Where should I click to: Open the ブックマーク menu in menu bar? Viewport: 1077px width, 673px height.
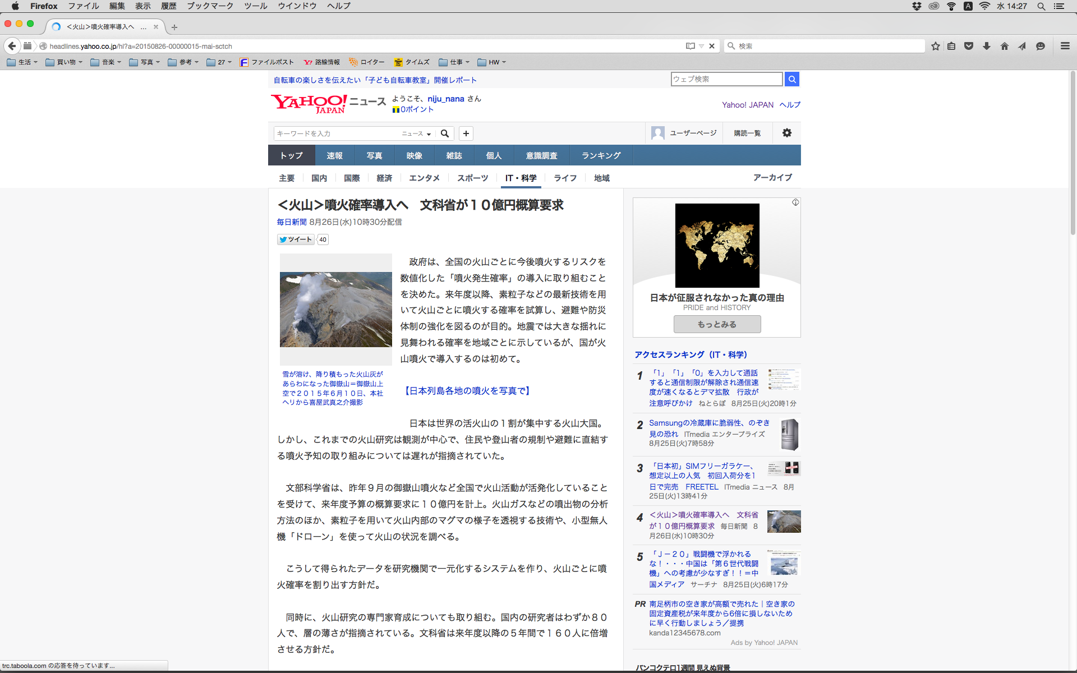[x=210, y=6]
